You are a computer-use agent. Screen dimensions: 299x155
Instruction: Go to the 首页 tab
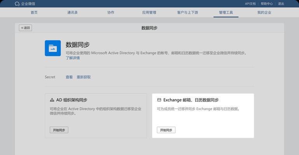tap(34, 12)
